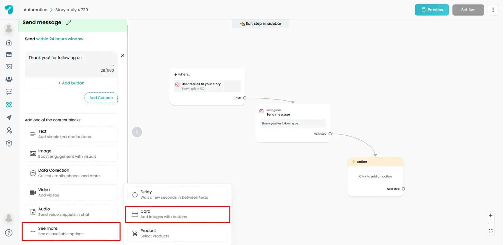Image resolution: width=504 pixels, height=245 pixels.
Task: Click the paper plane broadcast icon
Action: [9, 117]
